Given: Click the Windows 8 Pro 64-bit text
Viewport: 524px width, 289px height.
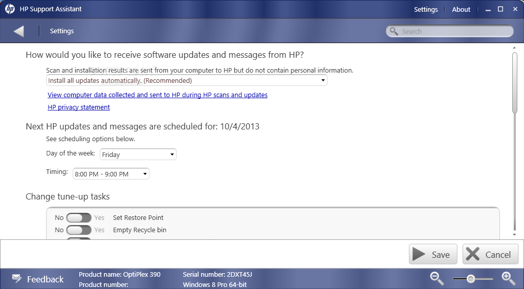Looking at the screenshot, I should click(x=214, y=285).
